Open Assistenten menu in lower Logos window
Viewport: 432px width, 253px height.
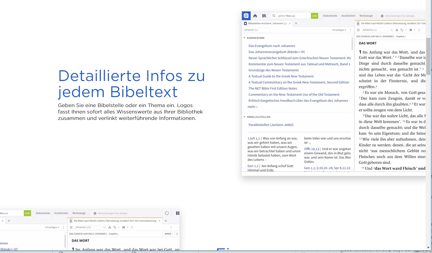click(x=61, y=213)
